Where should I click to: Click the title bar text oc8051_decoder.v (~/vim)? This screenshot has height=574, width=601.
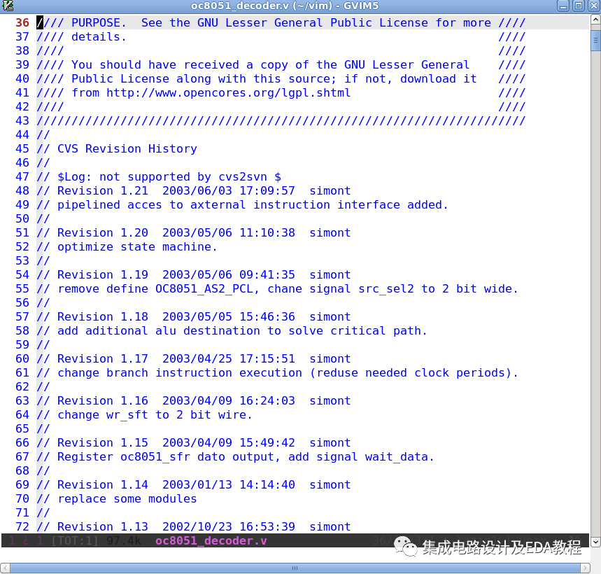pyautogui.click(x=262, y=6)
